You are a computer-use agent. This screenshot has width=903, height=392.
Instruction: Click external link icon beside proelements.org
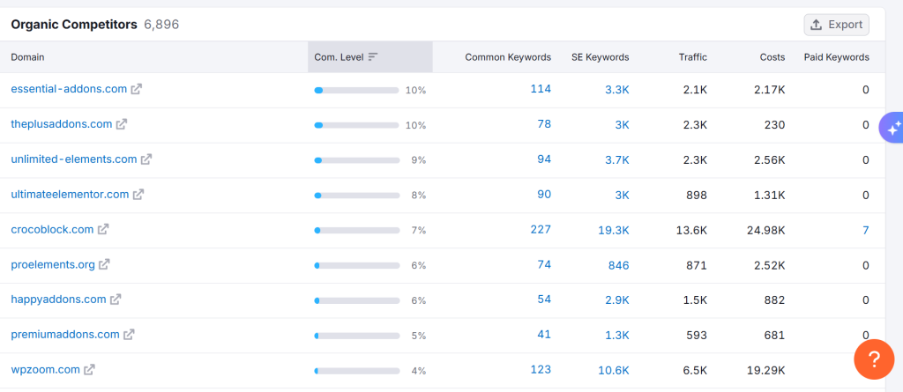point(104,264)
